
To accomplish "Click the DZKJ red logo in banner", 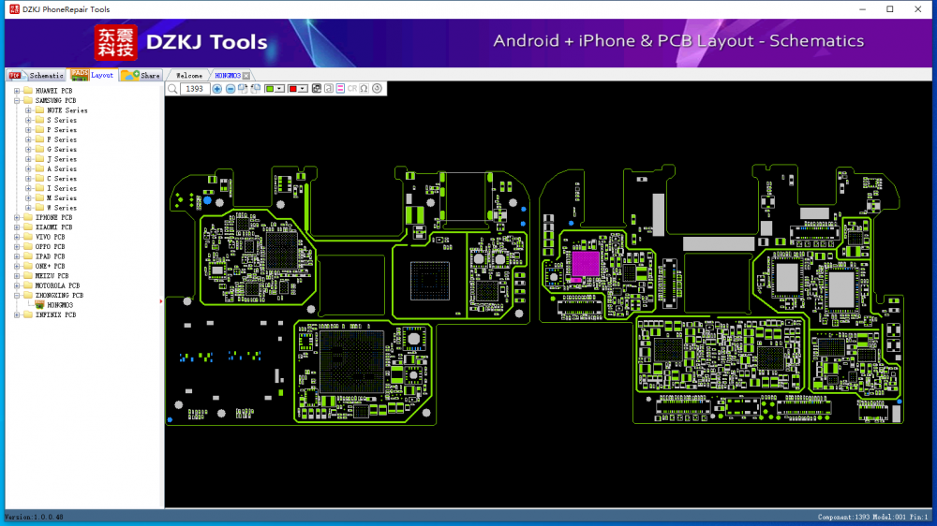I will tap(116, 42).
